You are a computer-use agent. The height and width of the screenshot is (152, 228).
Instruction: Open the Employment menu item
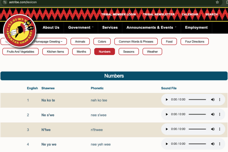(x=196, y=27)
